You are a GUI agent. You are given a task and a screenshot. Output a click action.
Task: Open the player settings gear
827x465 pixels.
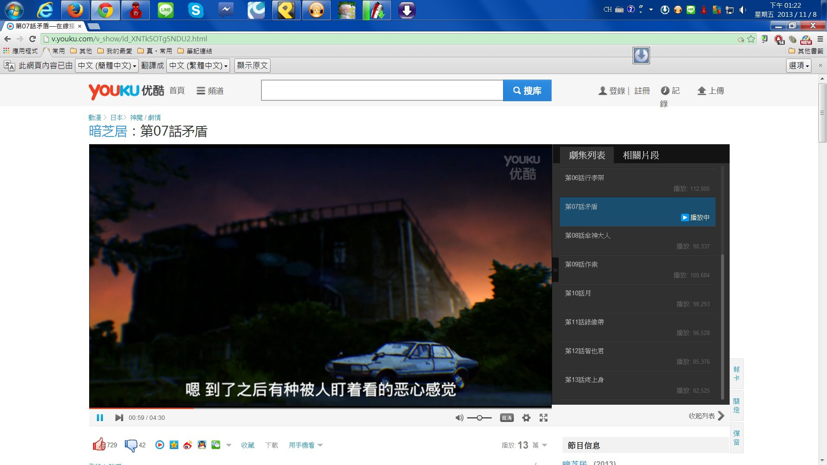click(526, 418)
